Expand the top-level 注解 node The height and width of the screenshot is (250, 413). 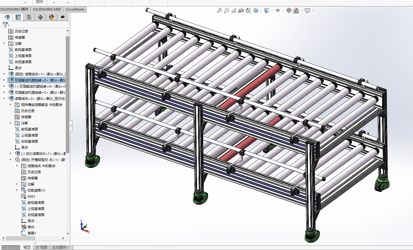tap(4, 43)
